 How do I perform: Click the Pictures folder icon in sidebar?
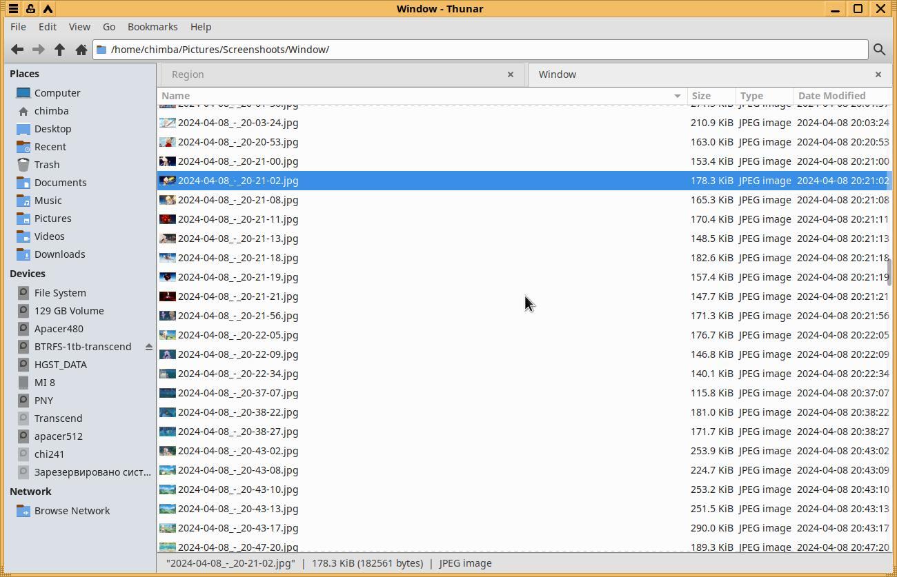(x=23, y=219)
